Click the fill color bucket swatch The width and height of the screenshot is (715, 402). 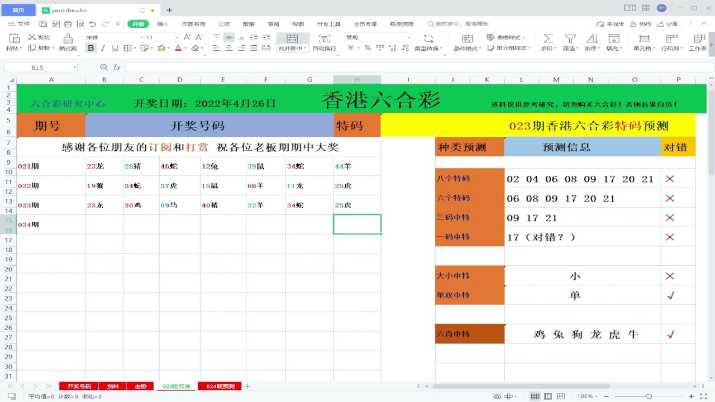161,48
